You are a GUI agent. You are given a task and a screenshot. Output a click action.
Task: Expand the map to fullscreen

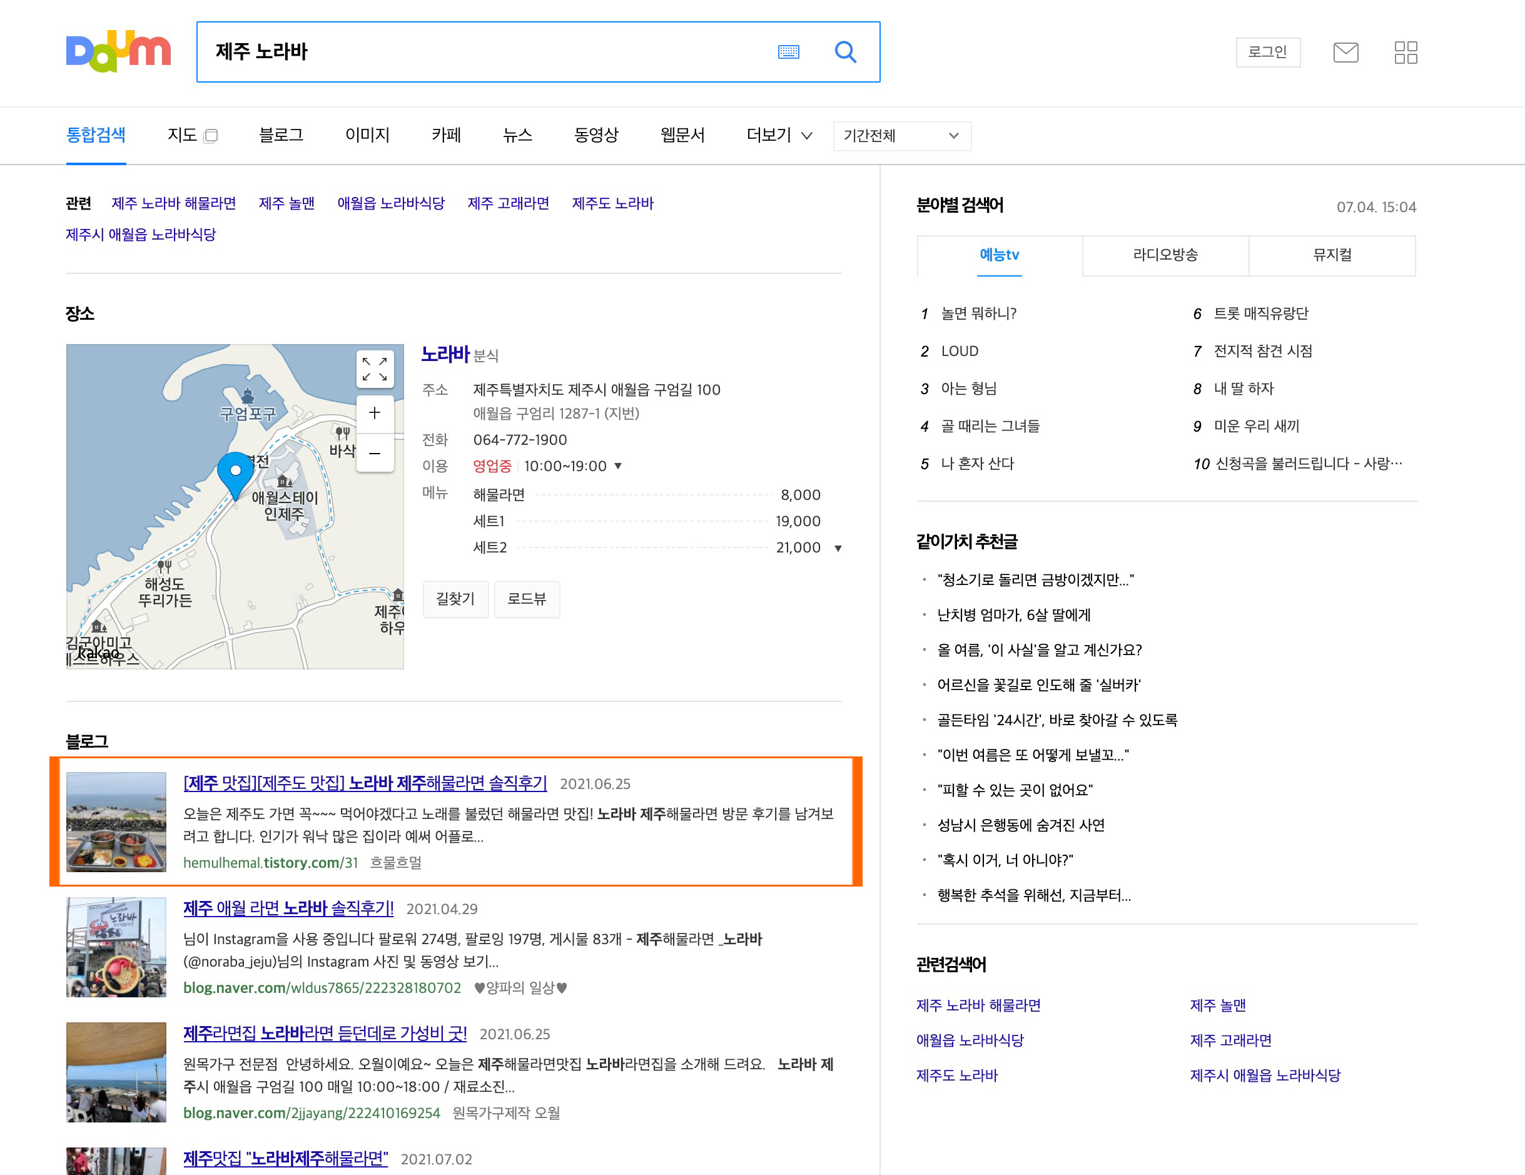(x=375, y=369)
